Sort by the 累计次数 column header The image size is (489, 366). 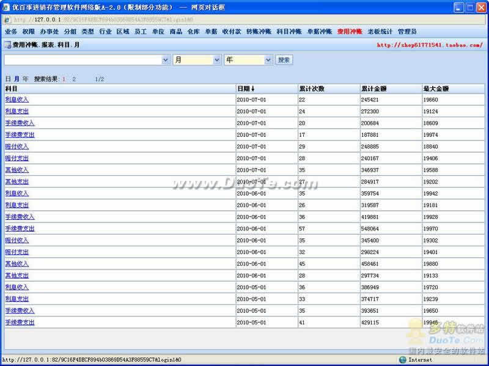point(312,89)
